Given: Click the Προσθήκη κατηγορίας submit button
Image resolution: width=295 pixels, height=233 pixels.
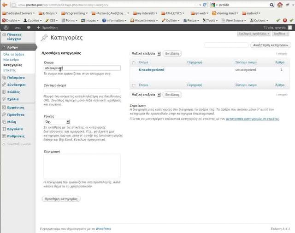Looking at the screenshot, I should [61, 199].
